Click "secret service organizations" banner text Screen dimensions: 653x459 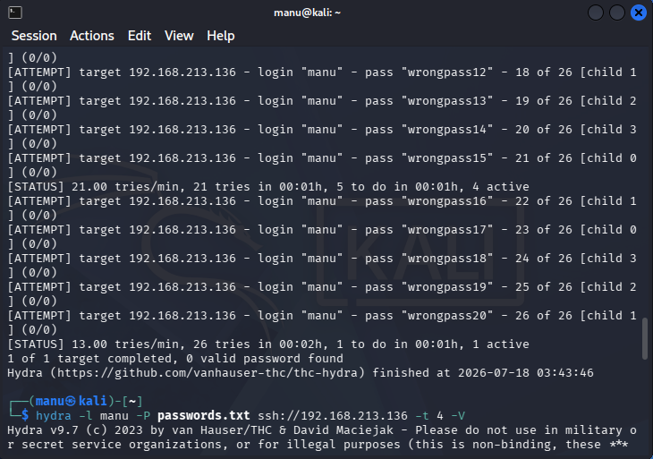coord(124,445)
